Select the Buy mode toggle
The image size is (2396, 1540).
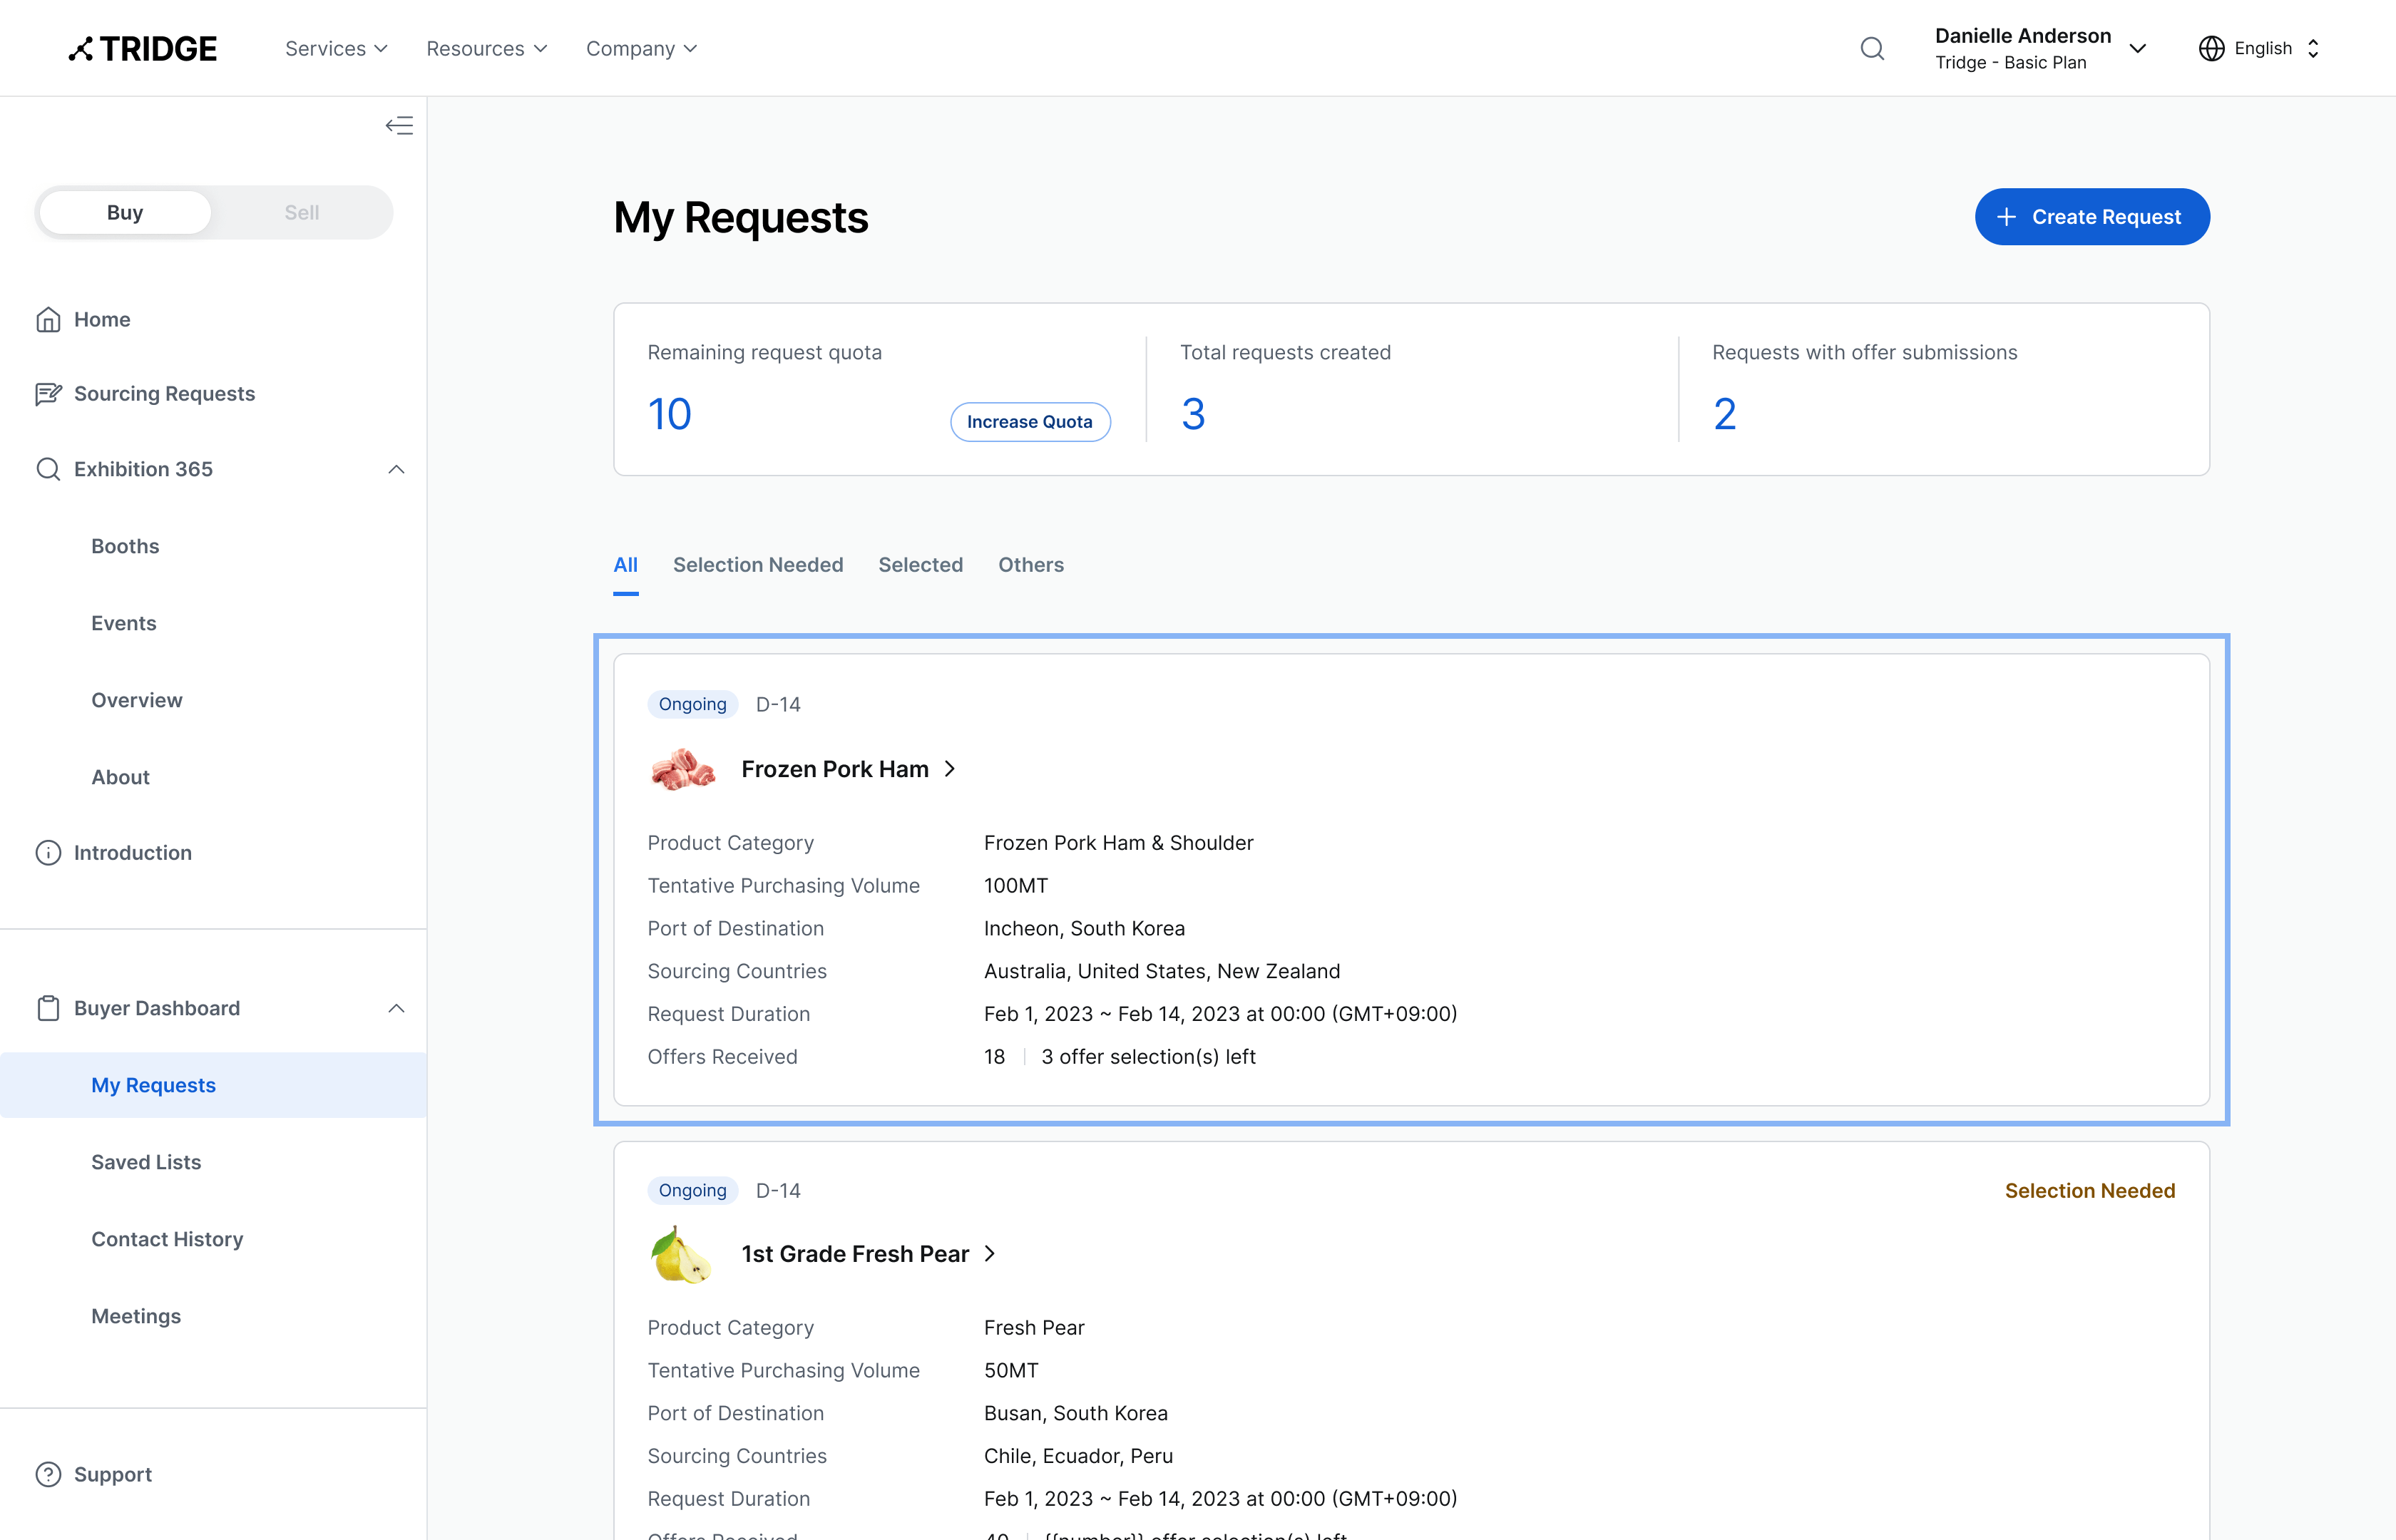point(125,212)
